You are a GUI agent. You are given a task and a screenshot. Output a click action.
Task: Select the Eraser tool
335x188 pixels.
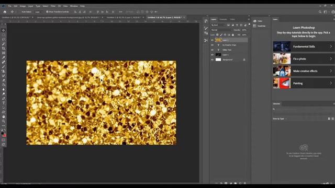tap(4, 80)
